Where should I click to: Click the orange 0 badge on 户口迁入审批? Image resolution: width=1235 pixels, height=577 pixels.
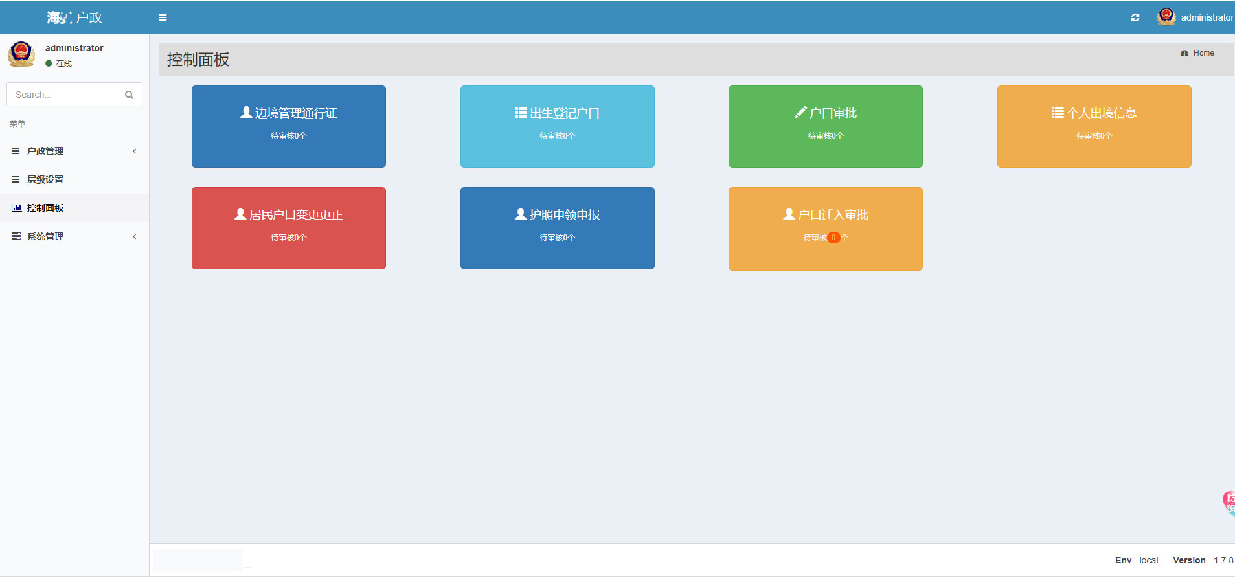[833, 238]
